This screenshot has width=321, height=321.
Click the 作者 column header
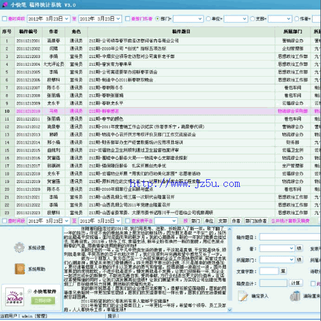(54, 32)
